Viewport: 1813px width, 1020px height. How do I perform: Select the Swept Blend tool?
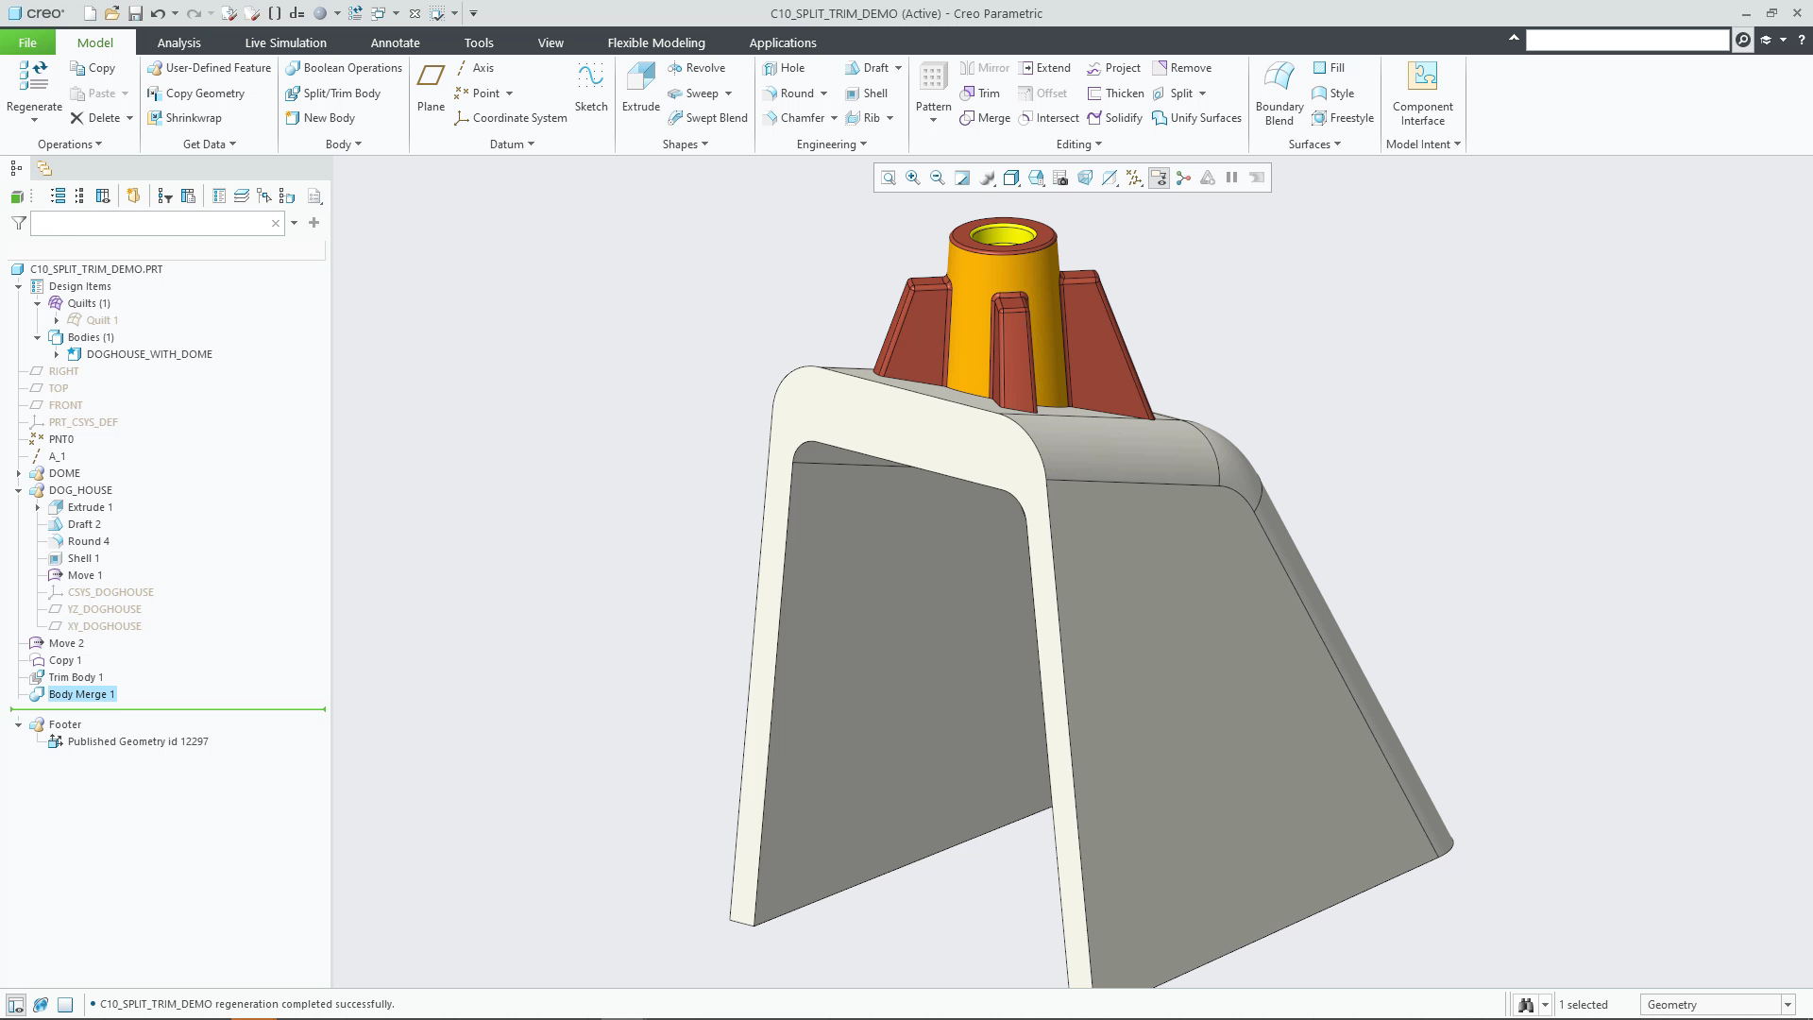tap(708, 118)
